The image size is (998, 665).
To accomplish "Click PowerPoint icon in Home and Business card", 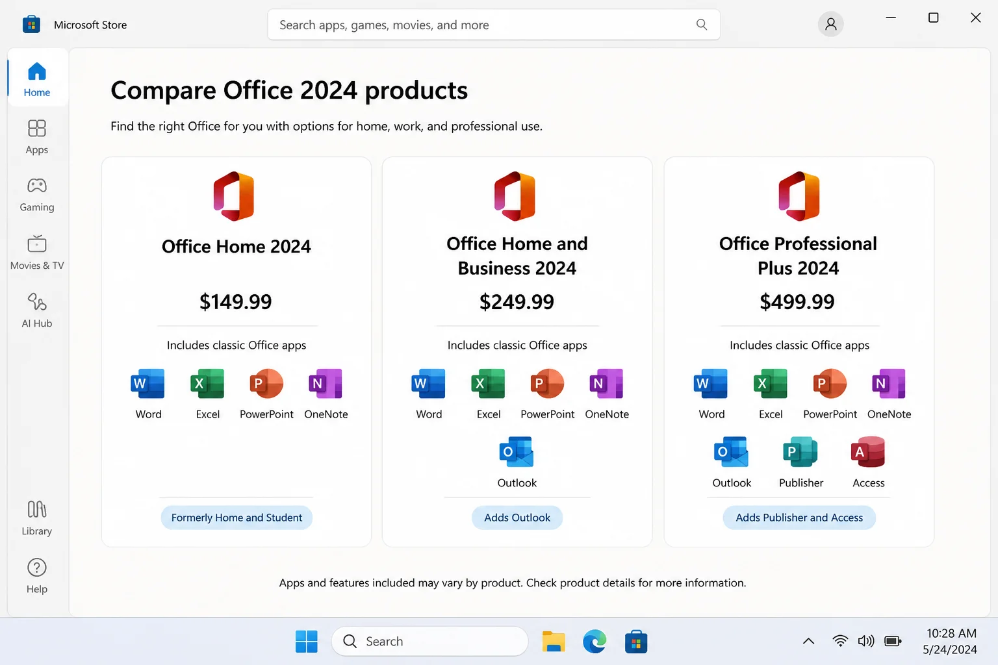I will [547, 384].
